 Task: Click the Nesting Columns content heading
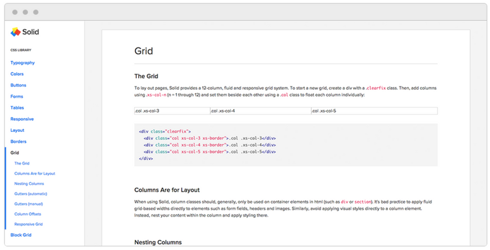158,242
